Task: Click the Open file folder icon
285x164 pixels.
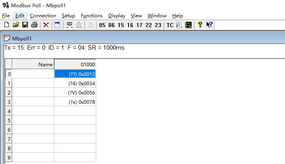Action: pos(16,25)
